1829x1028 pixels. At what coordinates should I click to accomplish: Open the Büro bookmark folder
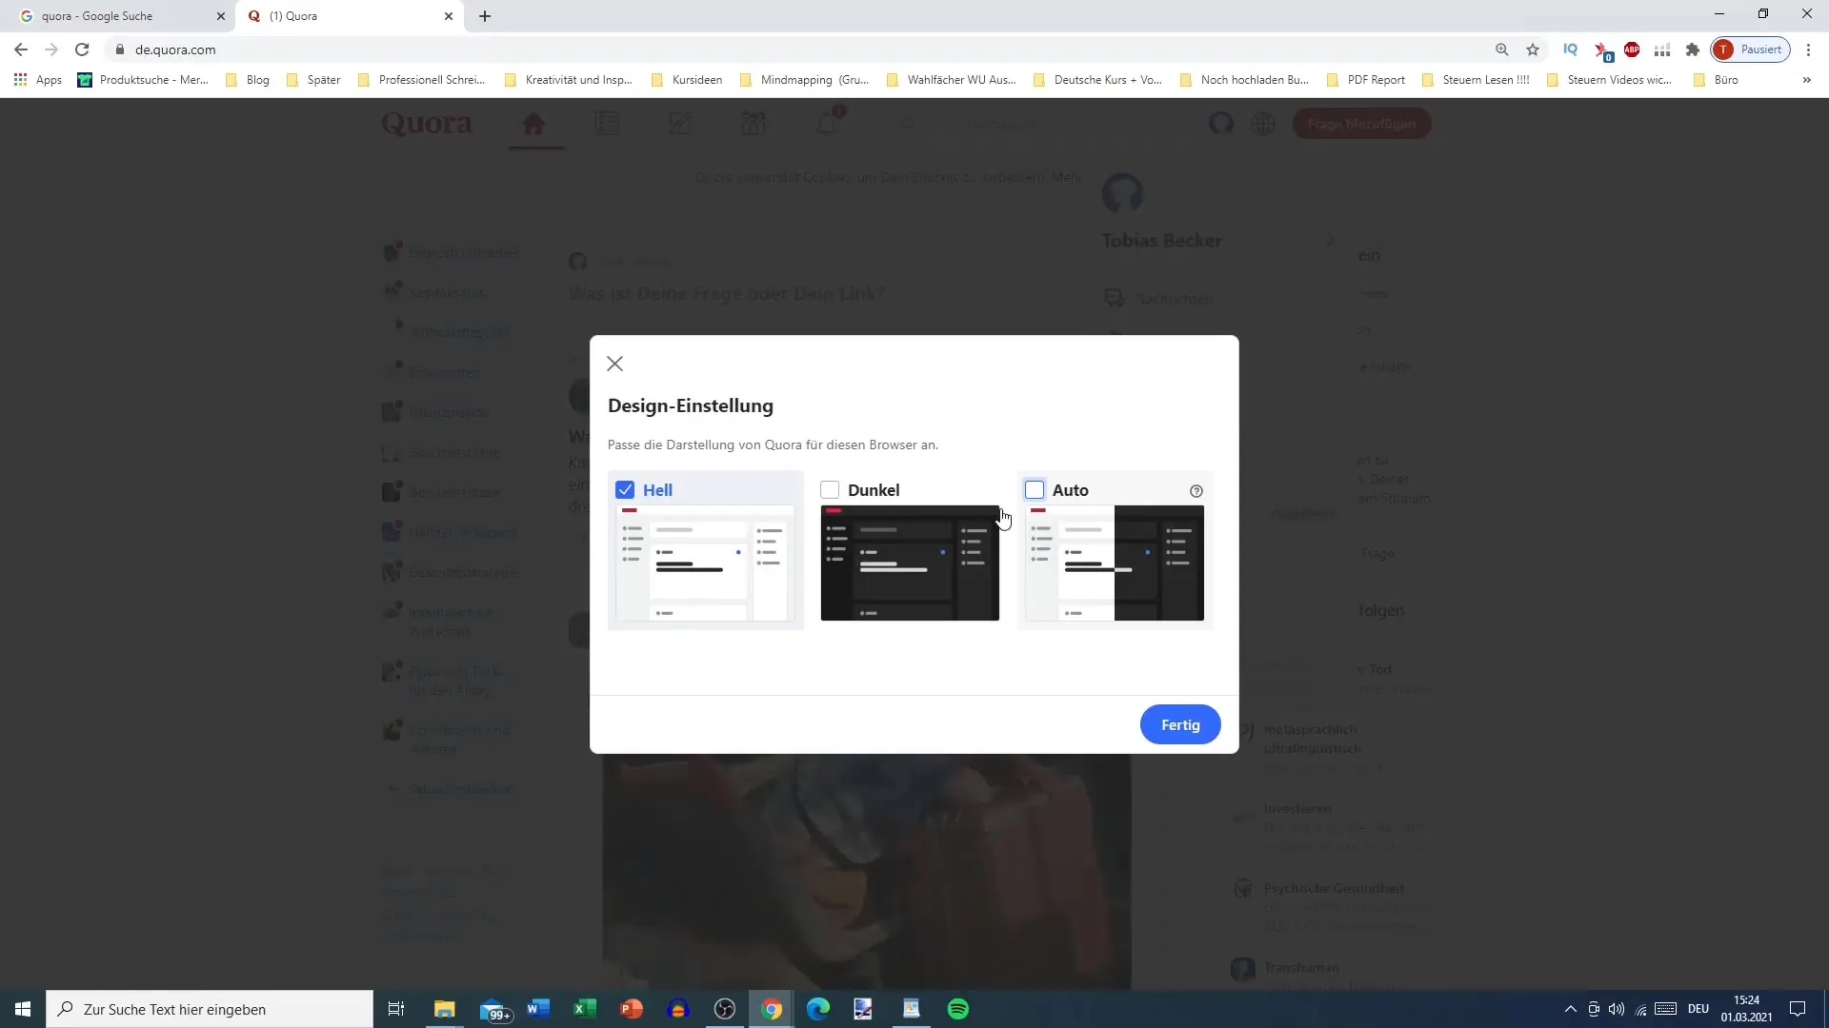(1716, 80)
